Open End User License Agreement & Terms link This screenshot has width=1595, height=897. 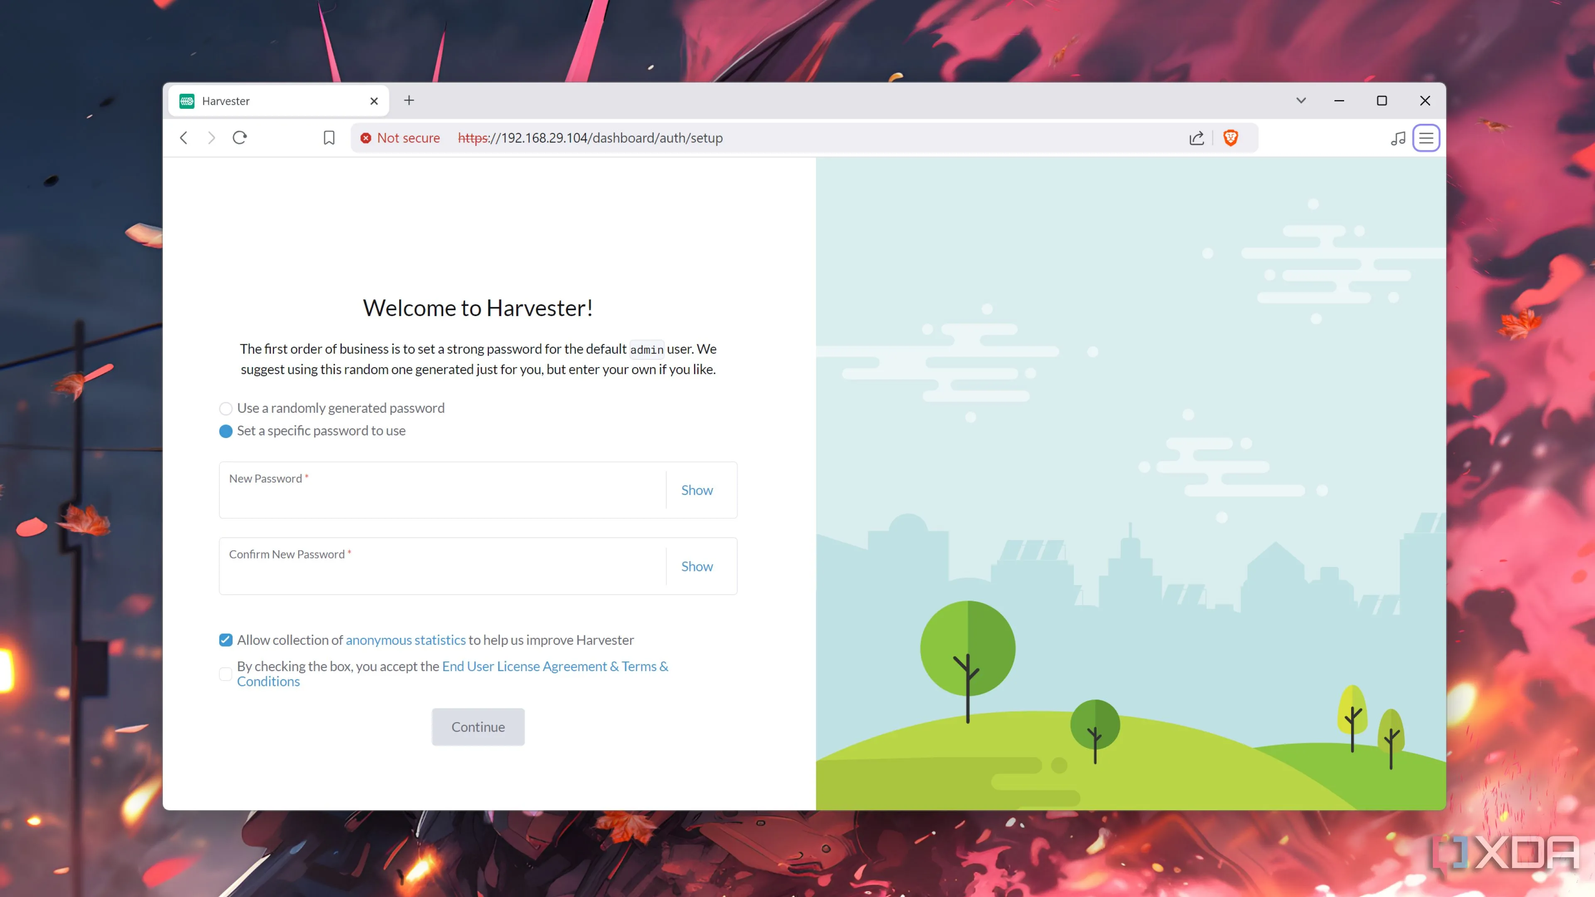pos(555,666)
